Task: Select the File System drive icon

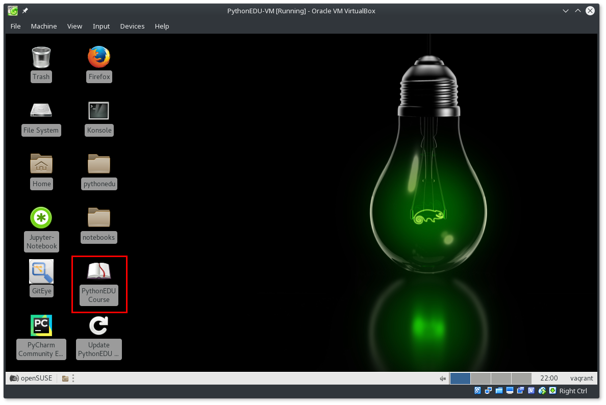Action: (x=41, y=111)
